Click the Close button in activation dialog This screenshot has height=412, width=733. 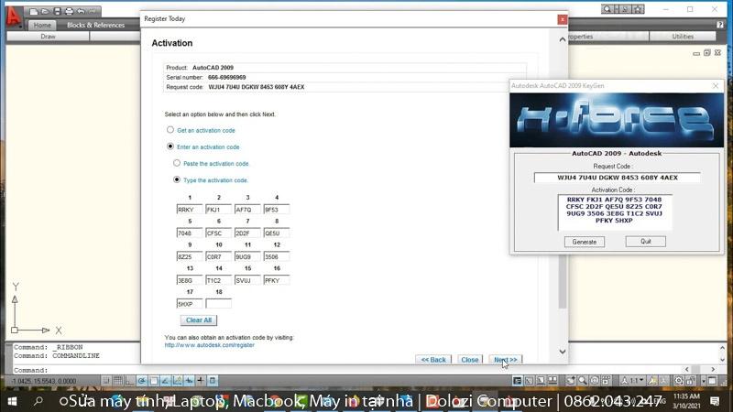469,359
